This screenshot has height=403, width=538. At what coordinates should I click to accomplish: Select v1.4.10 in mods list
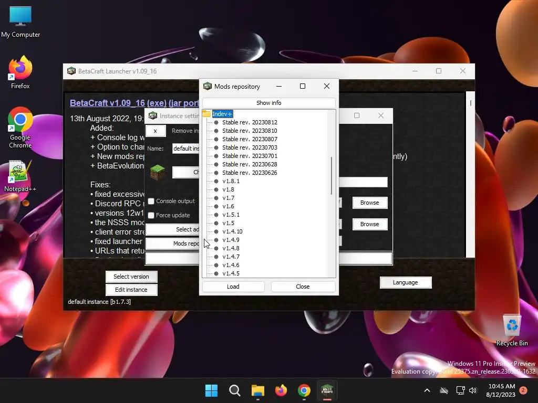232,231
